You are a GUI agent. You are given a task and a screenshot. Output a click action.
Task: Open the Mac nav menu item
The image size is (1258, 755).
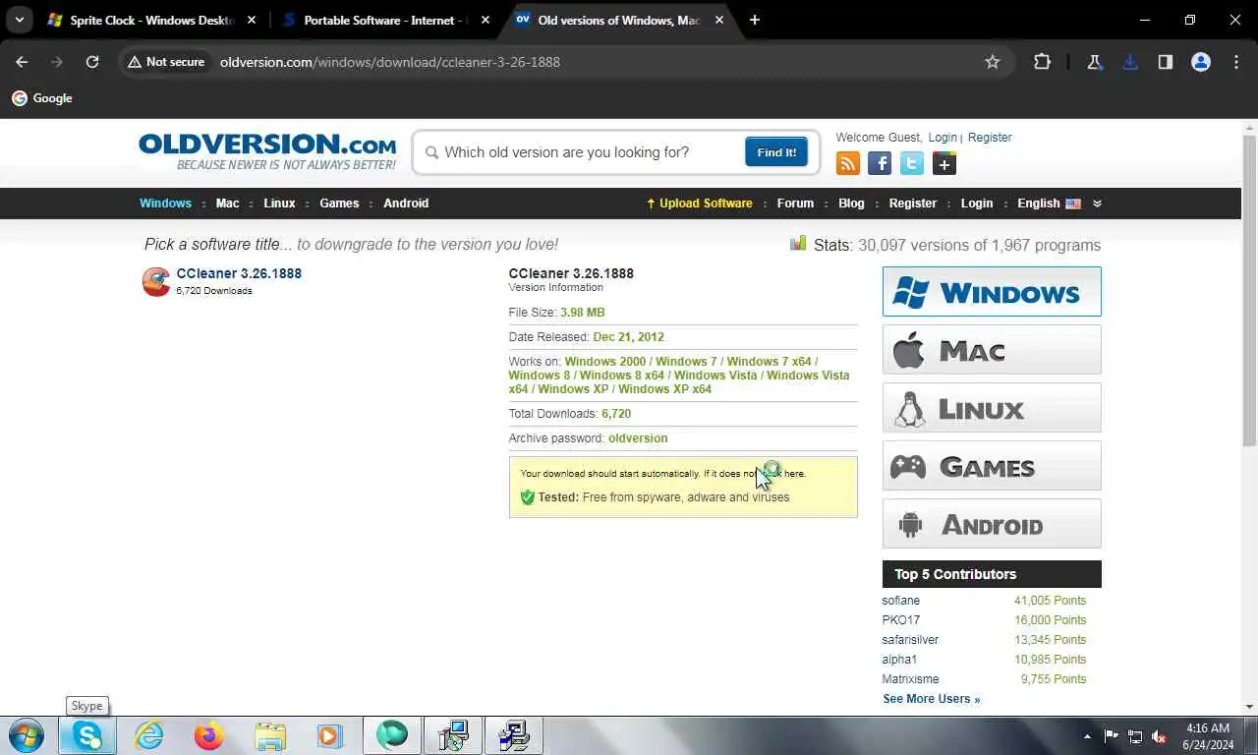[x=228, y=203]
